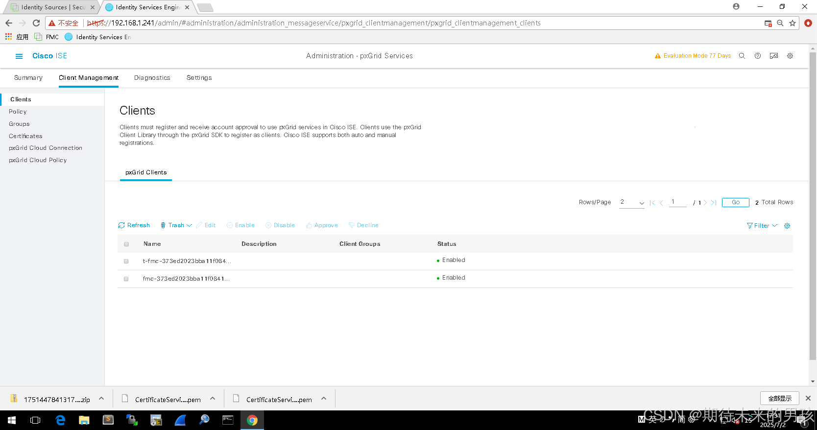Screen dimensions: 817x430
Task: Switch to the Diagnostics tab
Action: click(x=152, y=78)
